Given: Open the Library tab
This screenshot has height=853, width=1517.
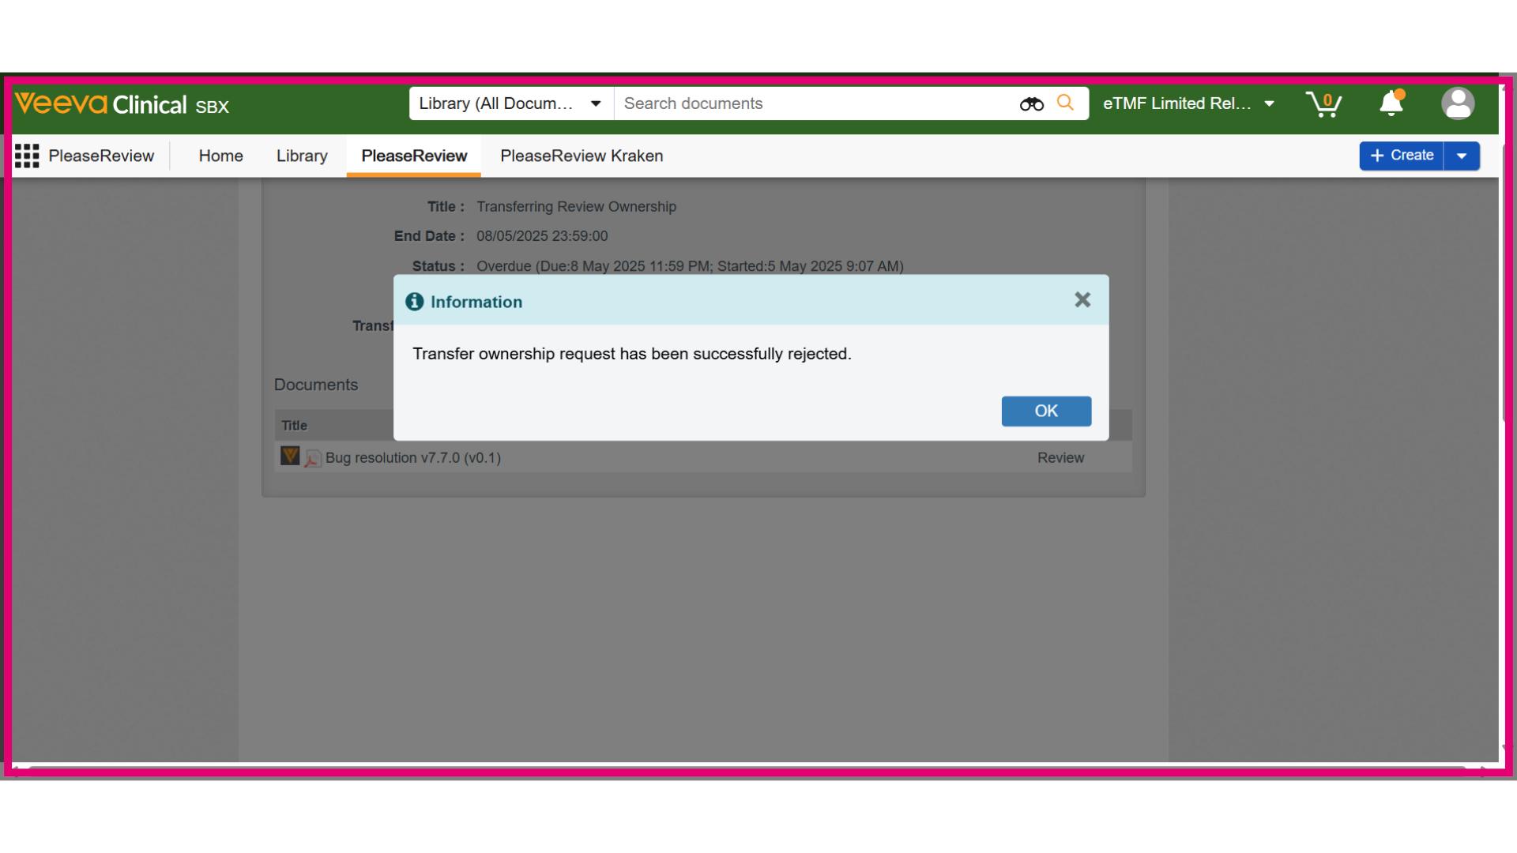Looking at the screenshot, I should click(302, 156).
